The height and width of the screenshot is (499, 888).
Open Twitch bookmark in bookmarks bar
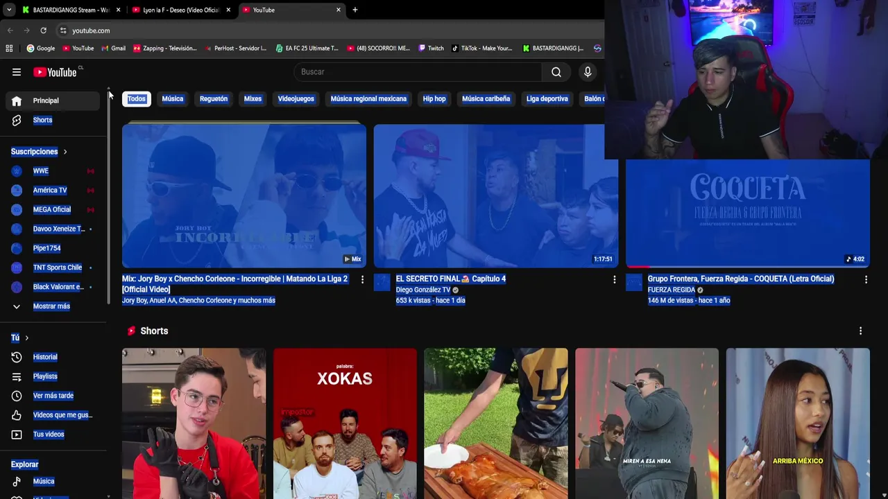[431, 49]
